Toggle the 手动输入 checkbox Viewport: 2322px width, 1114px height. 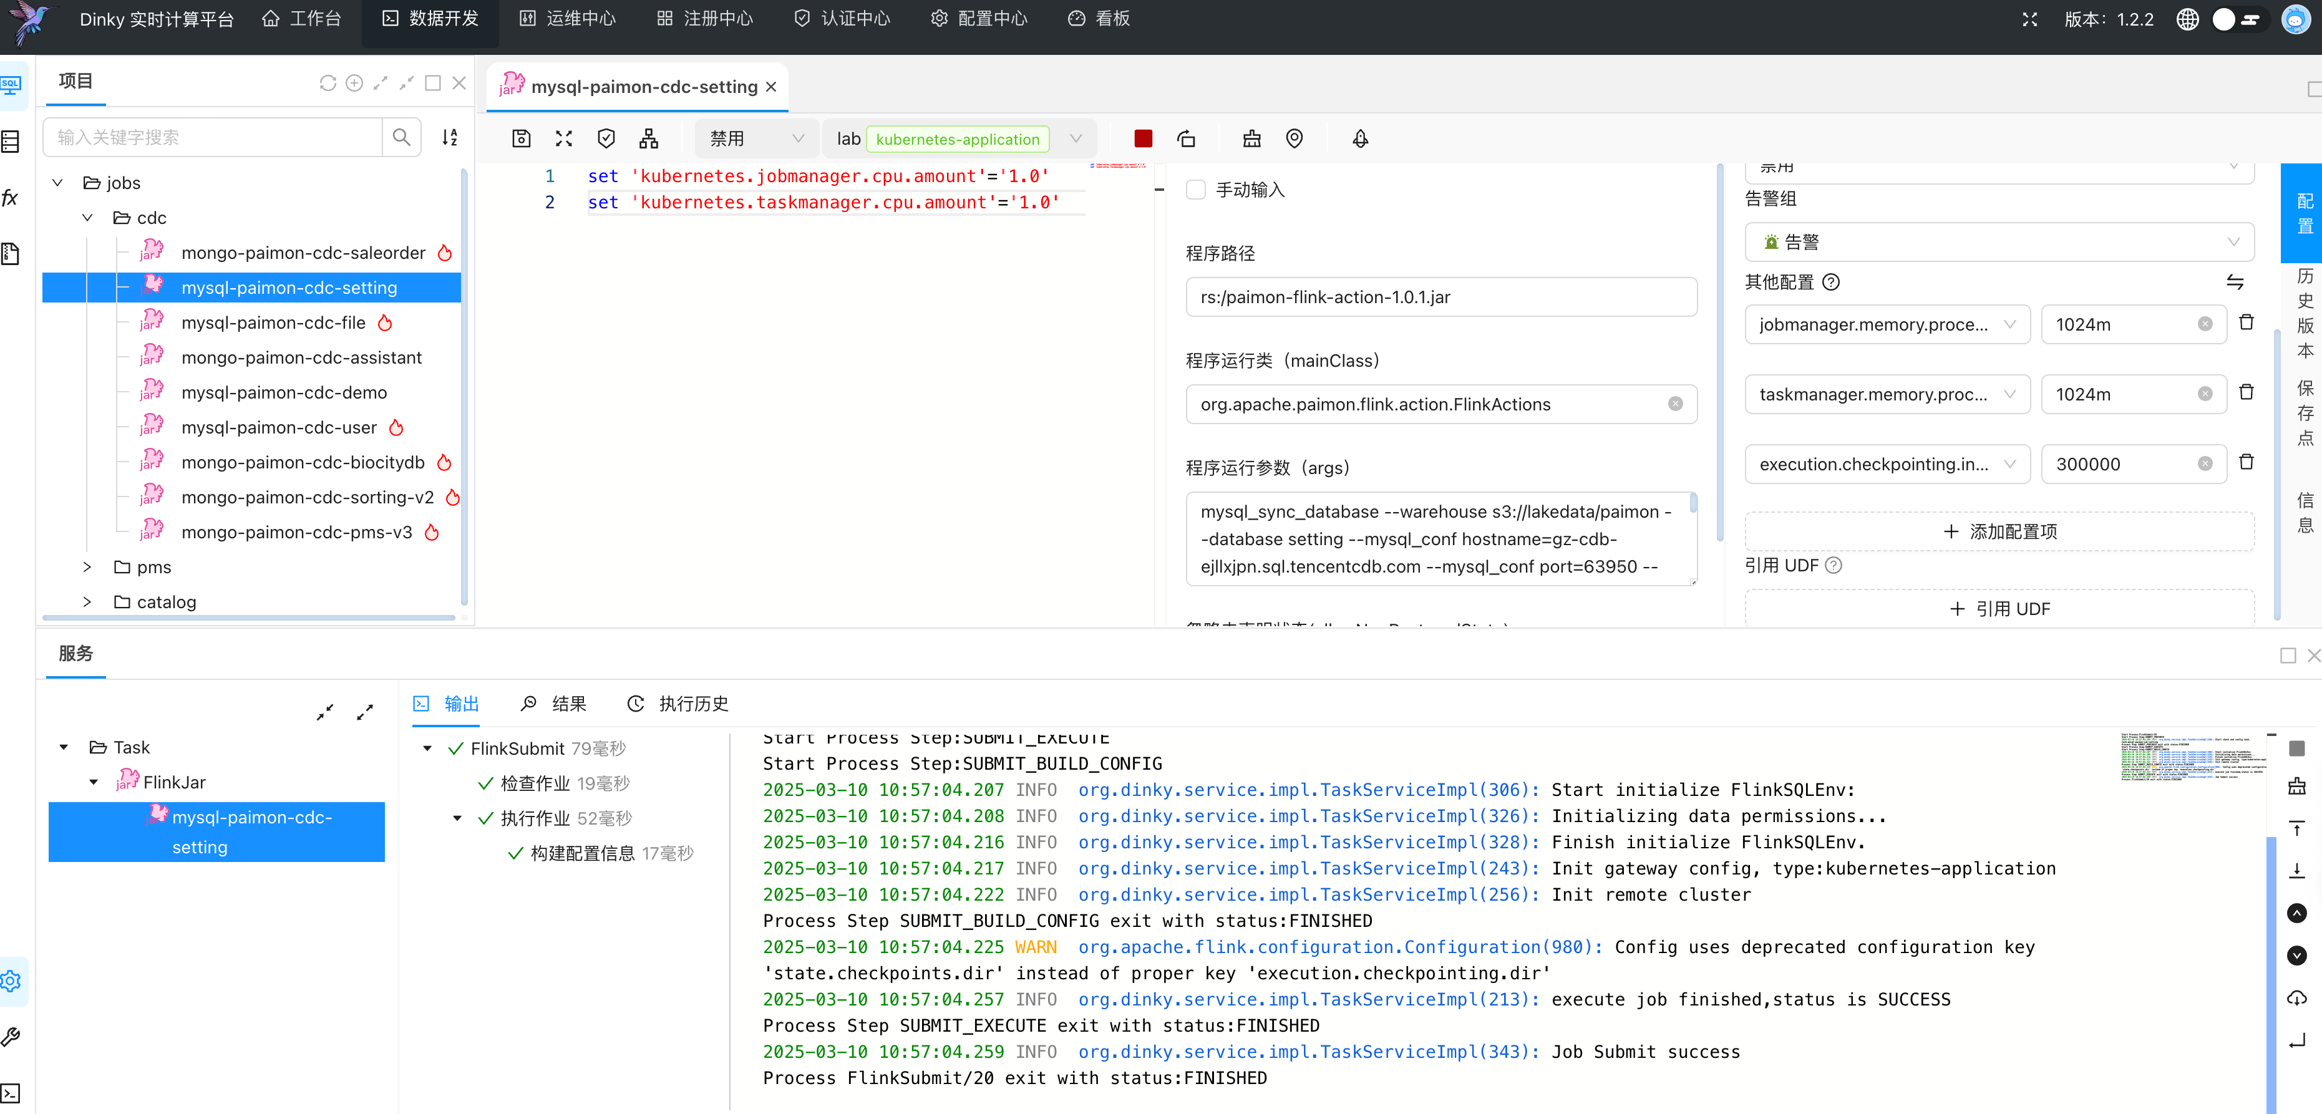pos(1196,190)
